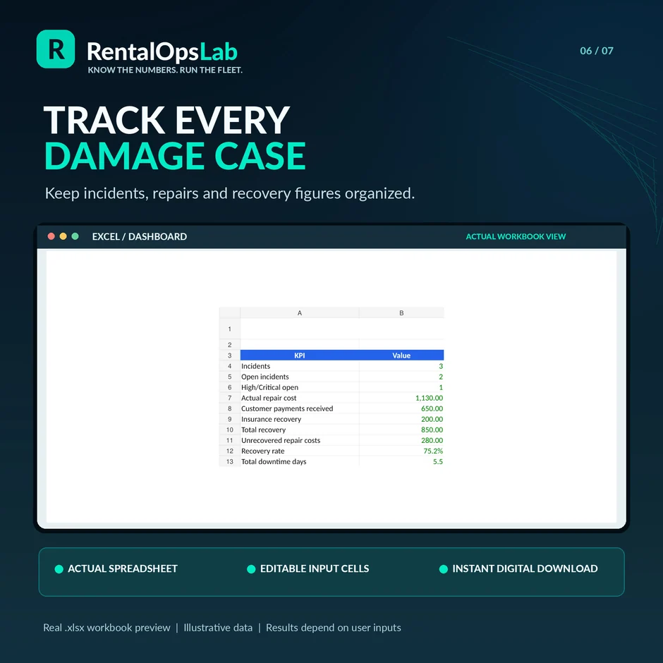Screen dimensions: 663x663
Task: Select row header 13 in spreadsheet
Action: [x=230, y=461]
